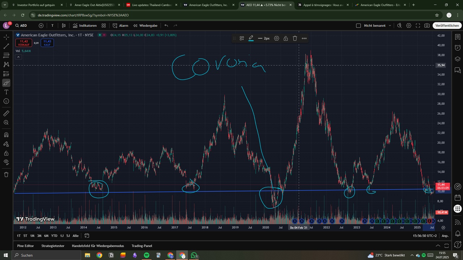
Task: Open the watchlist panel in right sidebar
Action: [x=458, y=37]
